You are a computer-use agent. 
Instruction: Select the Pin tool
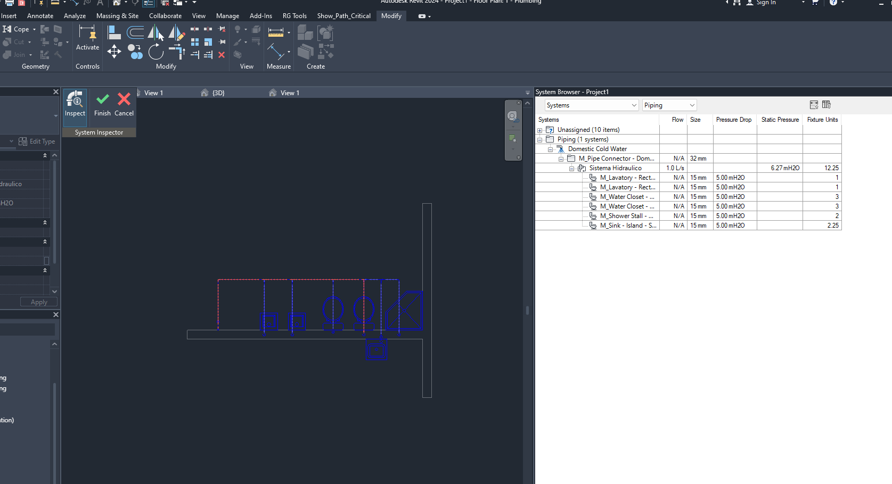pyautogui.click(x=222, y=41)
